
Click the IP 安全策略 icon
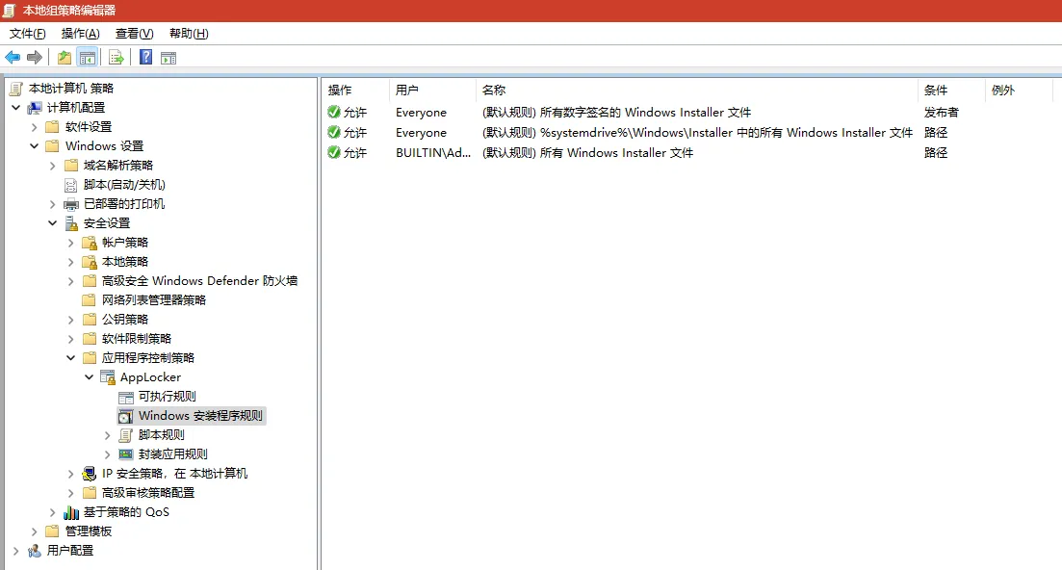click(x=90, y=473)
